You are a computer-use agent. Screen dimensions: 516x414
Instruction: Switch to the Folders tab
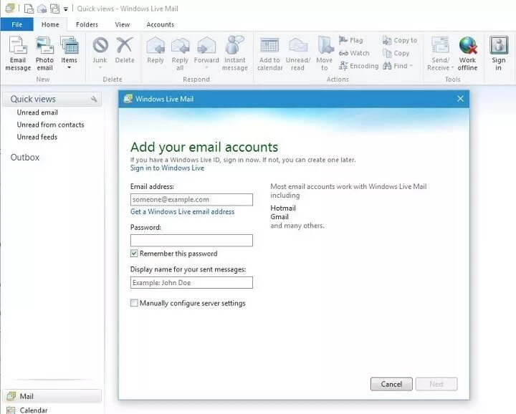tap(87, 24)
